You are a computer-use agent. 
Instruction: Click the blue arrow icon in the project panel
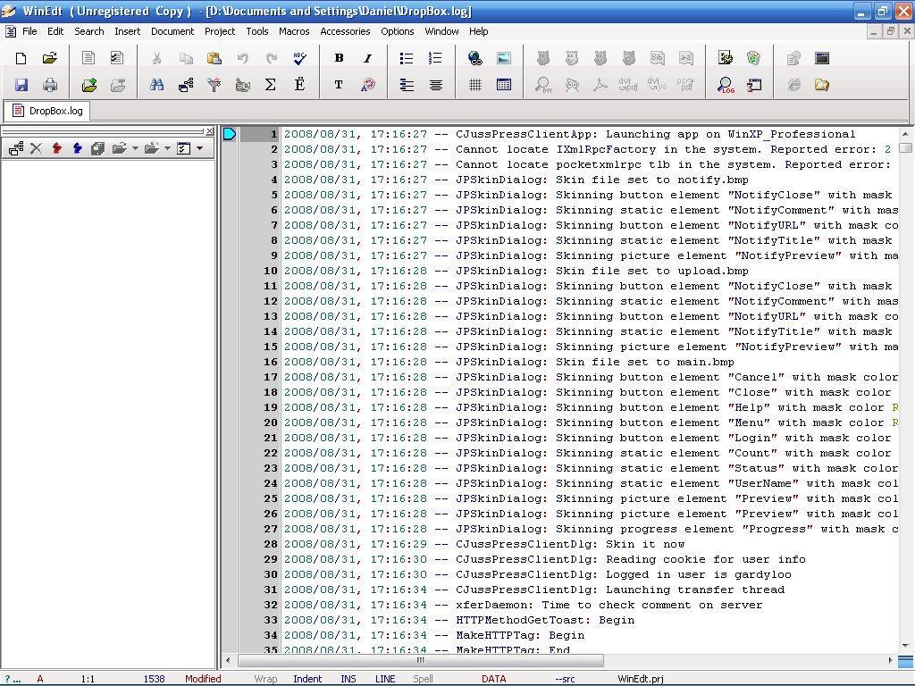coord(77,148)
